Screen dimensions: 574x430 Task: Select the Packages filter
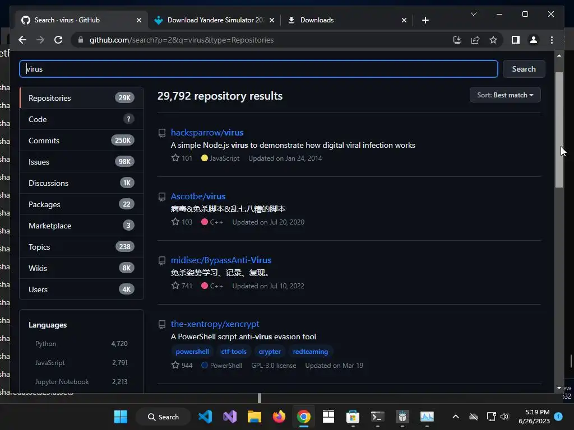pos(81,204)
